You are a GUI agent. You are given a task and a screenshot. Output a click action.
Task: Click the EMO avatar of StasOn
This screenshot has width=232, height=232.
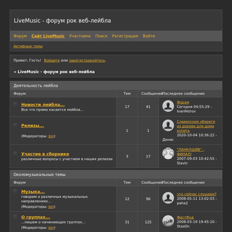(168, 221)
